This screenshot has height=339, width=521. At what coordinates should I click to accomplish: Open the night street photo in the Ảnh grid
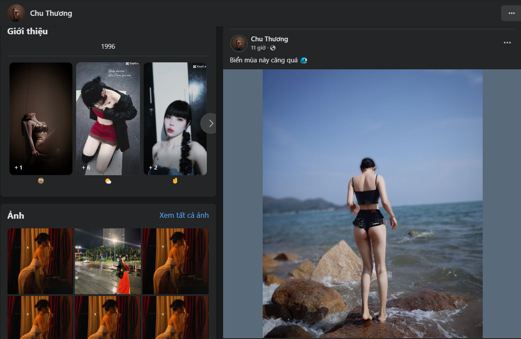[108, 261]
